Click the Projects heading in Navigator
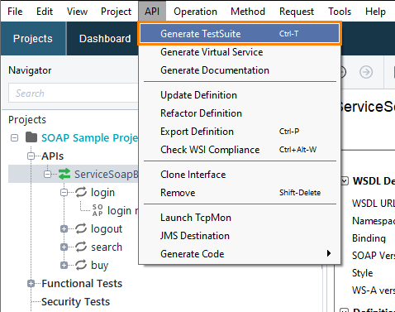This screenshot has height=312, width=395. [27, 119]
